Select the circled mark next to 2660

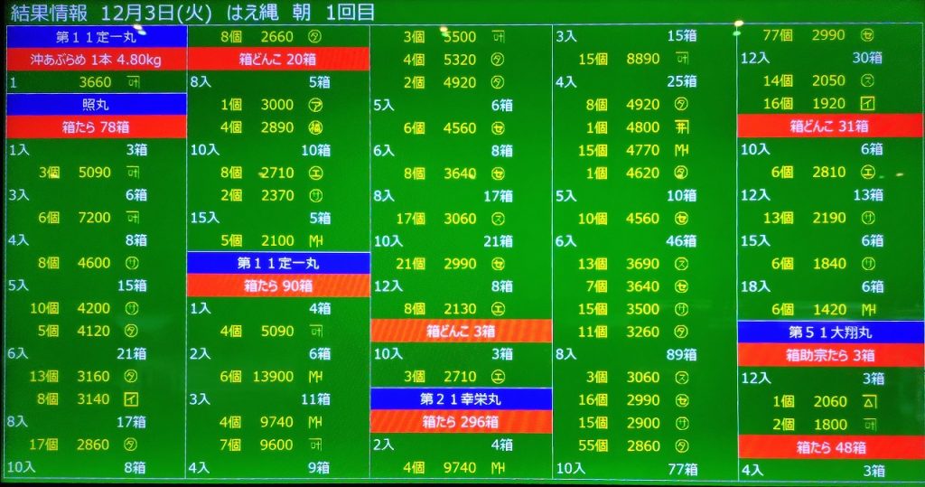(316, 36)
